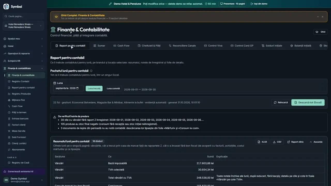Viewport: 331px width, 186px height.
Task: Click the graduation cap guide banner icon
Action: tap(56, 17)
